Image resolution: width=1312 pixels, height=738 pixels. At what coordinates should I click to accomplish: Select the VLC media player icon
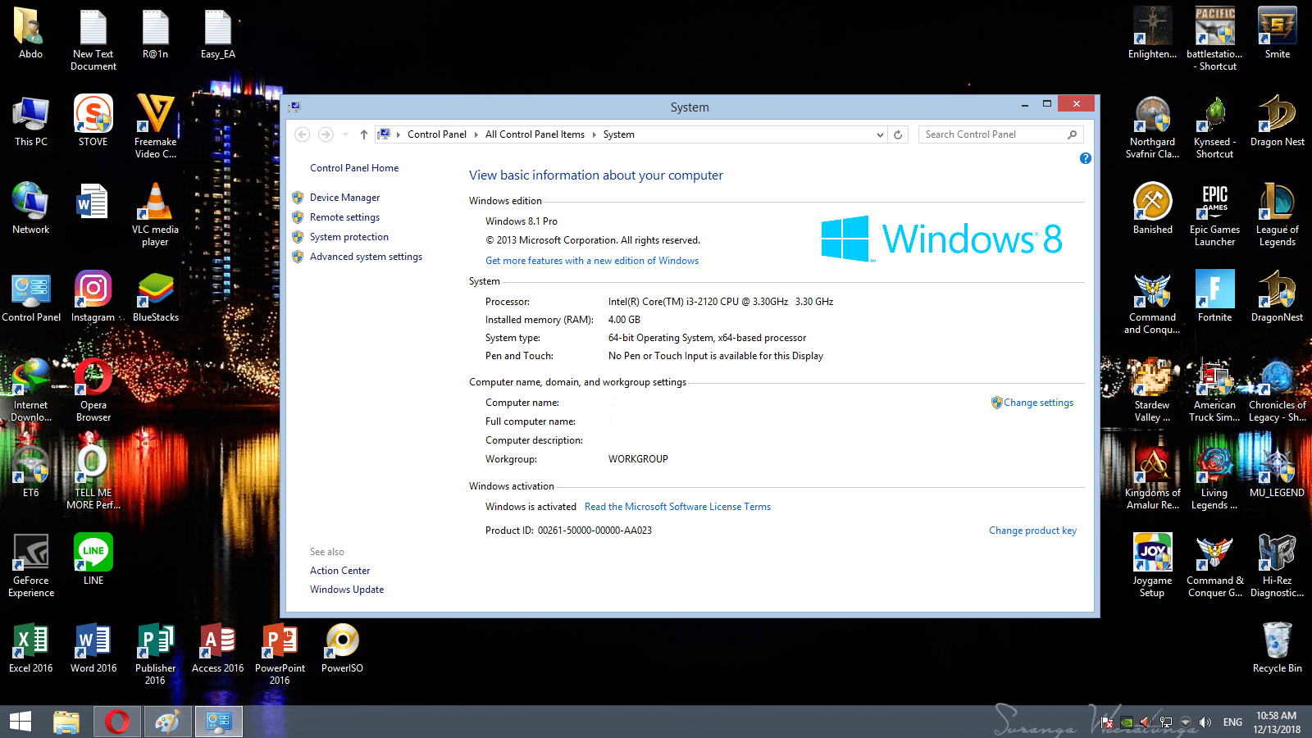(x=156, y=215)
